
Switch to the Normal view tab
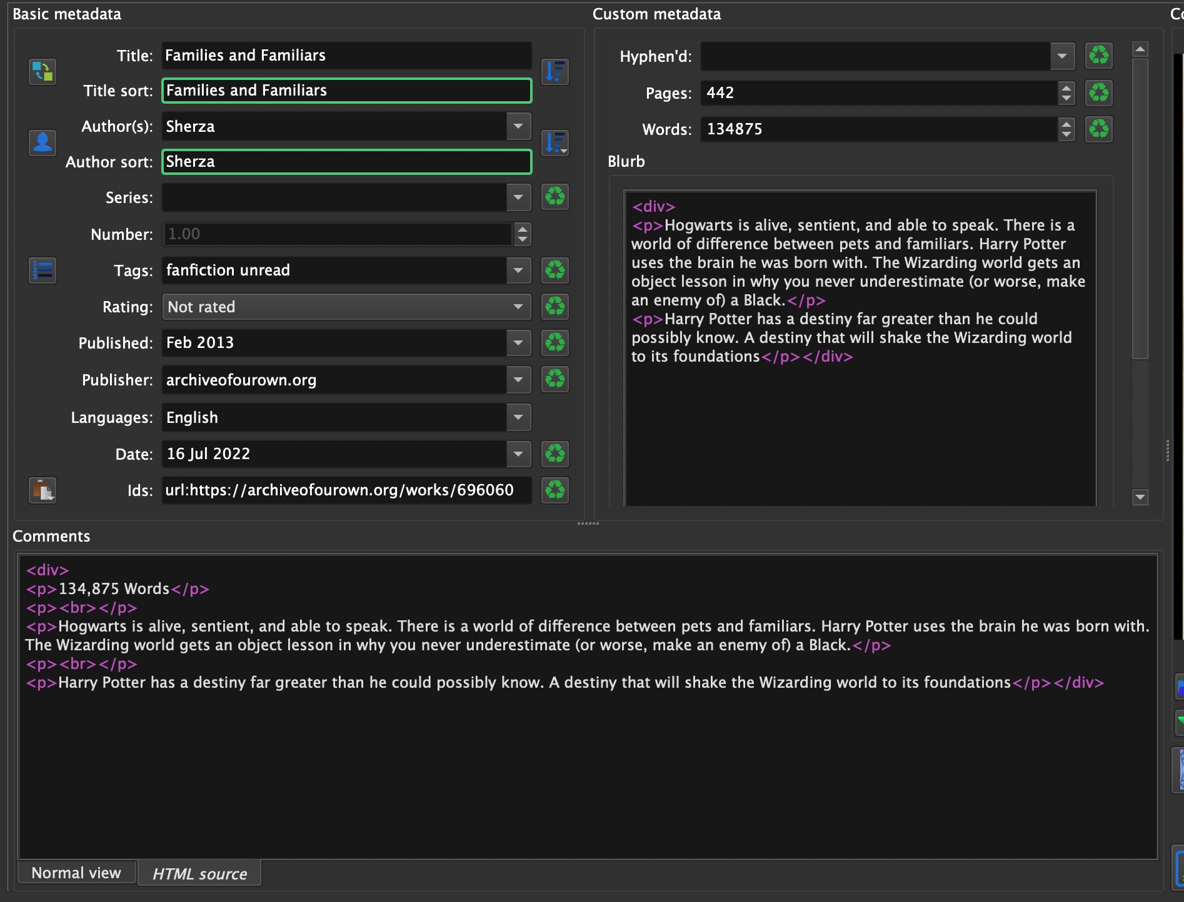[76, 873]
